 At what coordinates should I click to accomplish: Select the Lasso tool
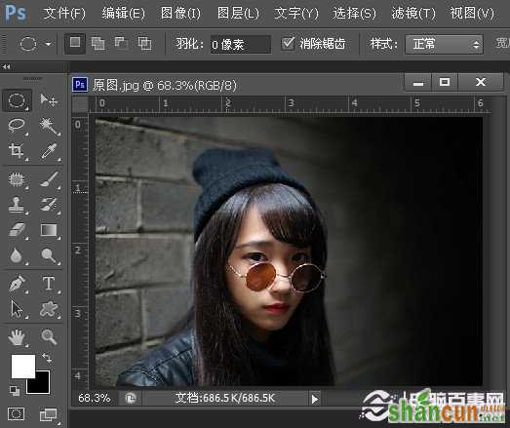click(x=17, y=125)
